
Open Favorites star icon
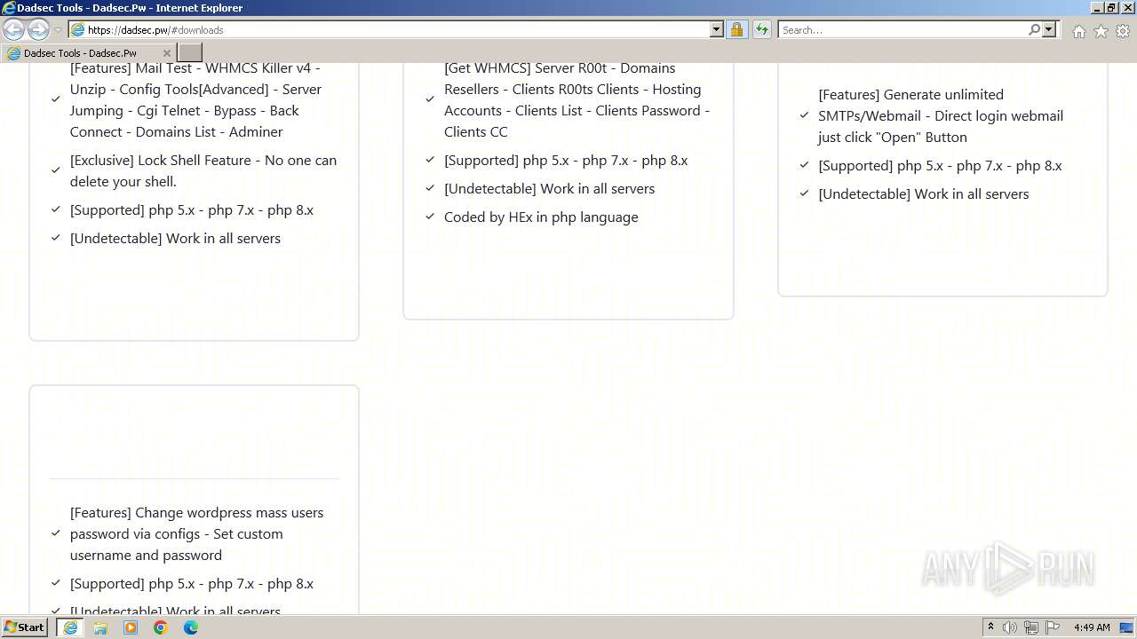pyautogui.click(x=1101, y=31)
